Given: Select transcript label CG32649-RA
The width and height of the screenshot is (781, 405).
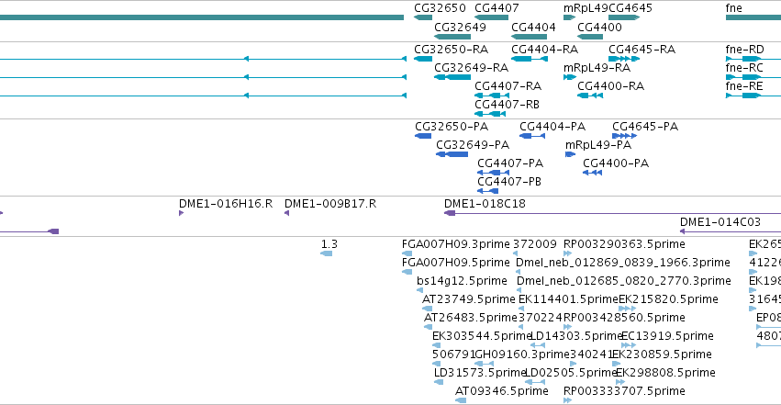Looking at the screenshot, I should (x=471, y=68).
